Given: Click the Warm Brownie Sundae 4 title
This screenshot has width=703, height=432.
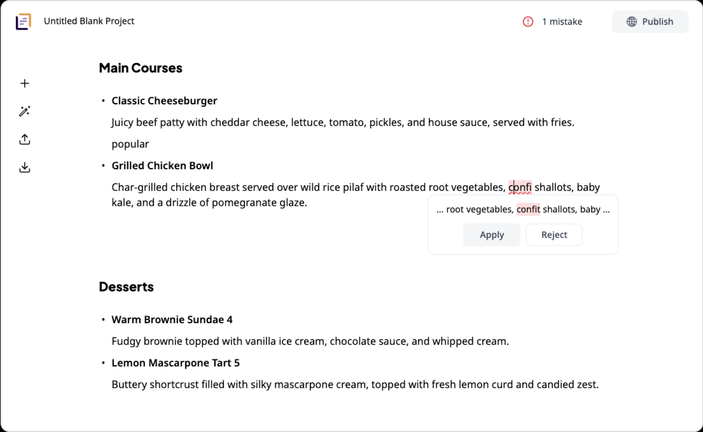Looking at the screenshot, I should [x=172, y=320].
